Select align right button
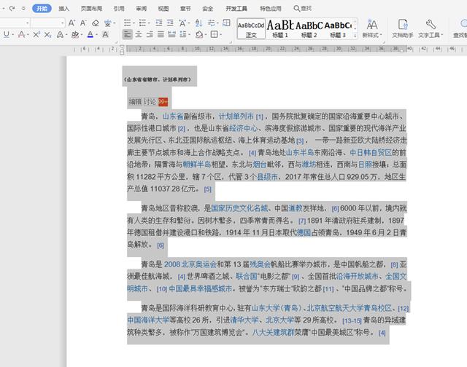 click(150, 34)
